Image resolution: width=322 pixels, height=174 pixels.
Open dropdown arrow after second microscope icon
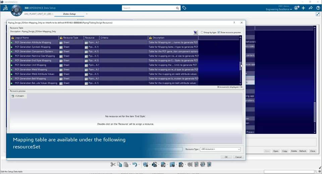(185, 165)
